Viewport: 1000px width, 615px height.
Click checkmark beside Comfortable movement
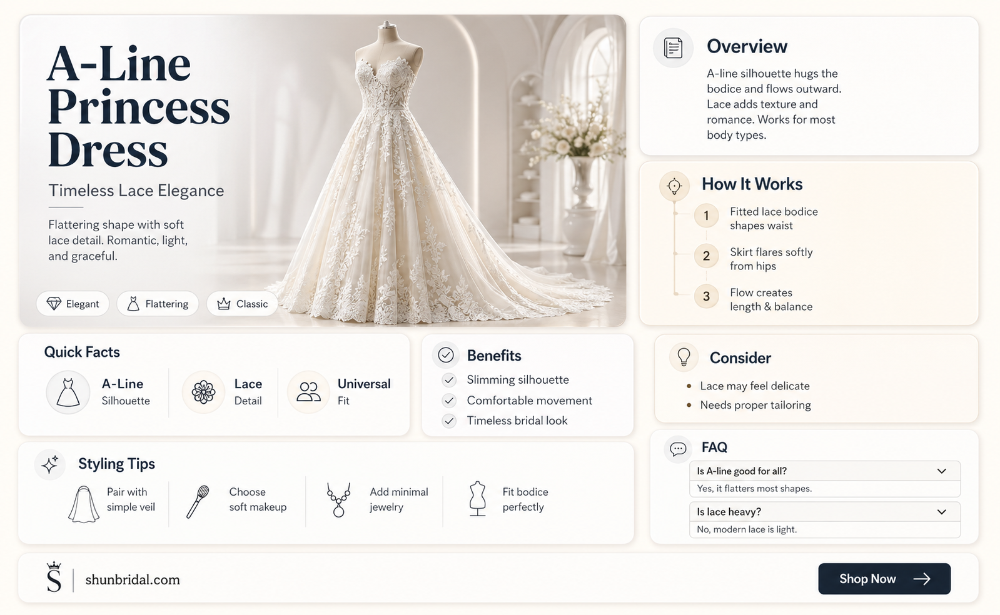(449, 401)
